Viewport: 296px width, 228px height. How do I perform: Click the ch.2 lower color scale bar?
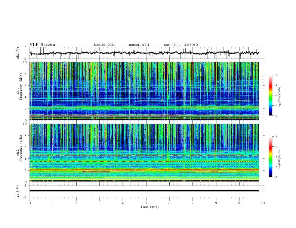270,157
